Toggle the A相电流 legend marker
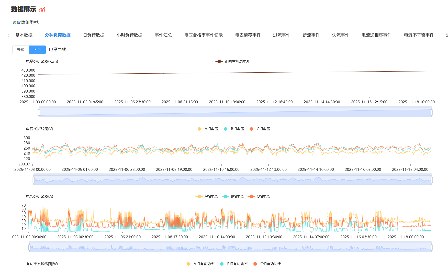 pyautogui.click(x=207, y=196)
